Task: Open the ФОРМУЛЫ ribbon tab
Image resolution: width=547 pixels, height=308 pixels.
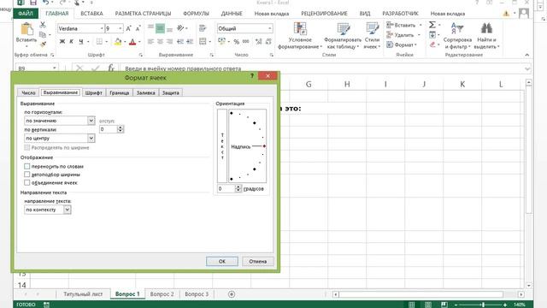Action: tap(196, 14)
